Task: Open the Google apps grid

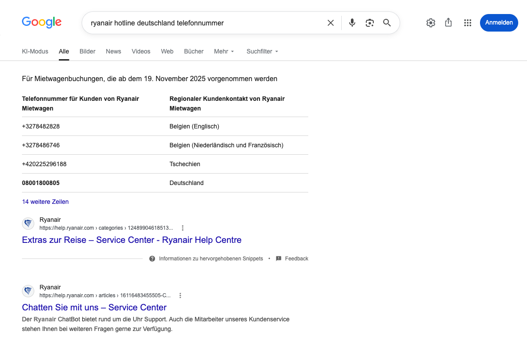Action: [x=468, y=23]
